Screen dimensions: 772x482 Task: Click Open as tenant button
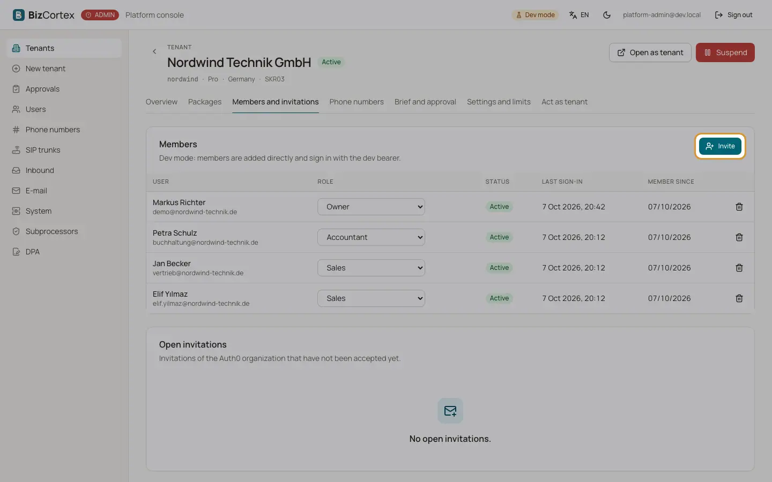tap(650, 52)
